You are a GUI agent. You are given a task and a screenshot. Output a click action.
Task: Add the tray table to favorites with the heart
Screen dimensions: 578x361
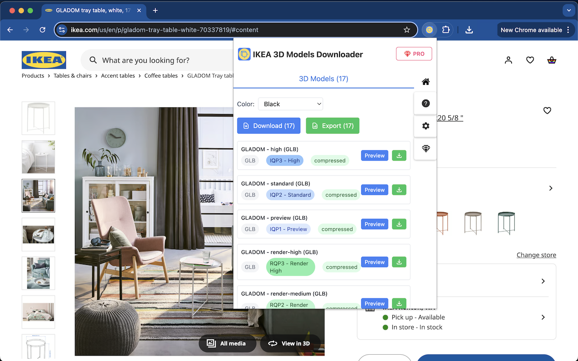click(547, 110)
